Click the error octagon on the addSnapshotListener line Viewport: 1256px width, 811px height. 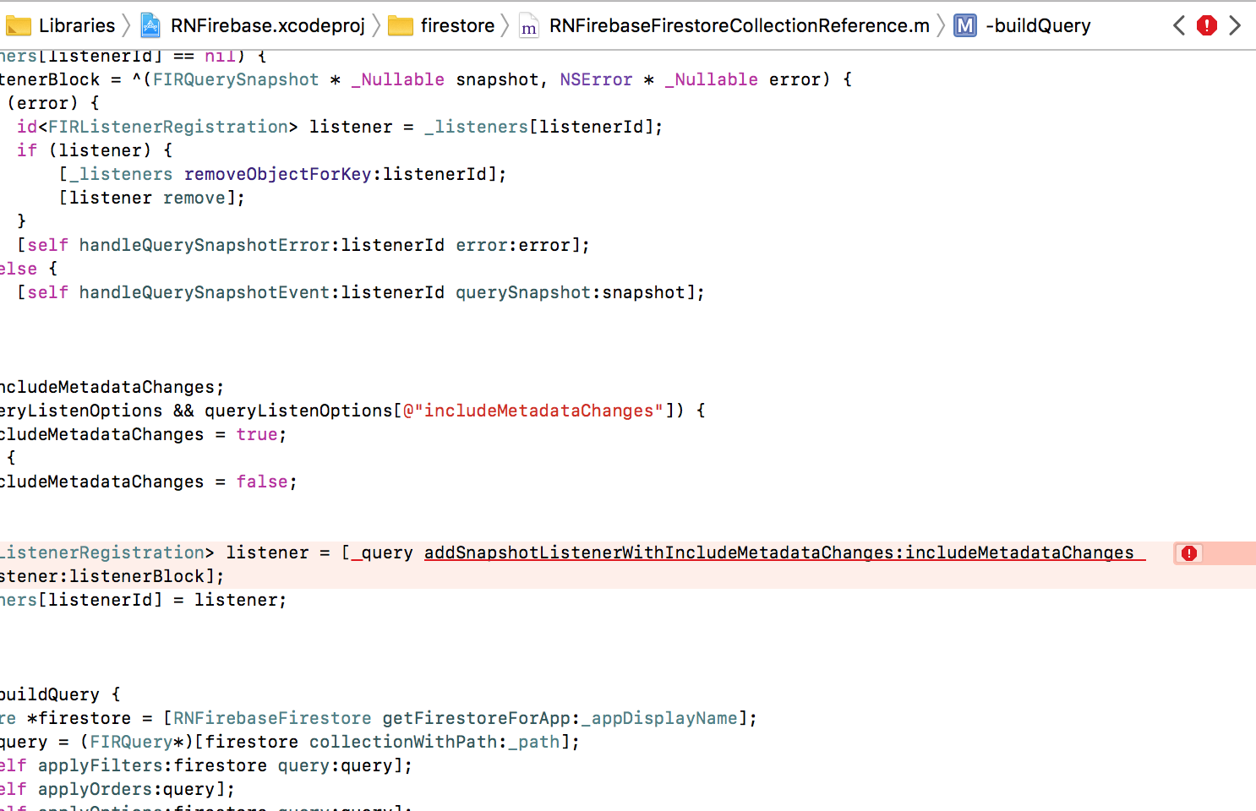[1189, 552]
